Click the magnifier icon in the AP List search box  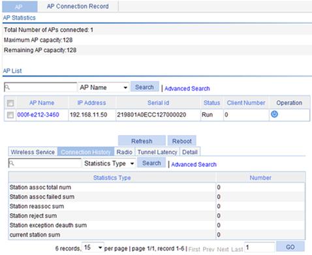[x=7, y=87]
